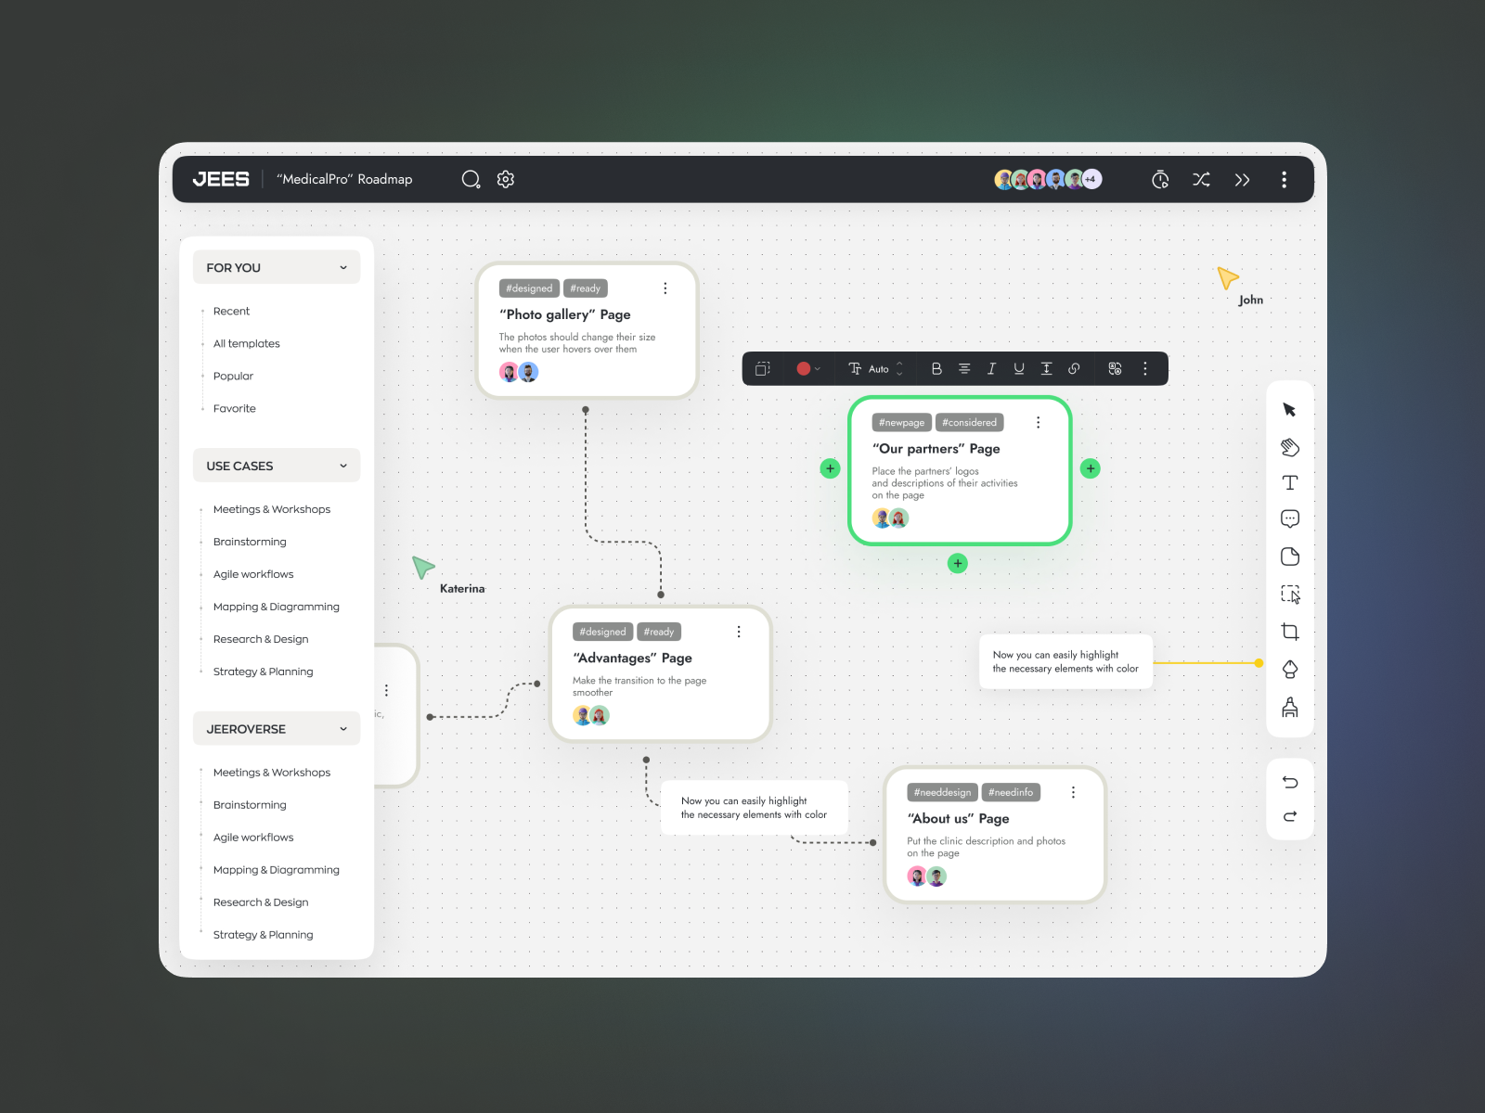The image size is (1485, 1113).
Task: Open the header three-dot menu
Action: tap(1284, 180)
